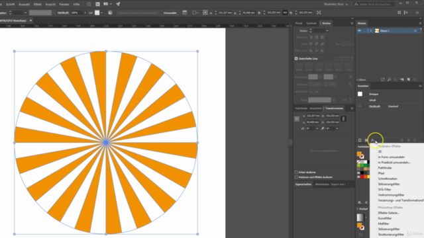Click target circle of Ebene 1
Viewport: 424px width, 238px height.
coord(415,31)
